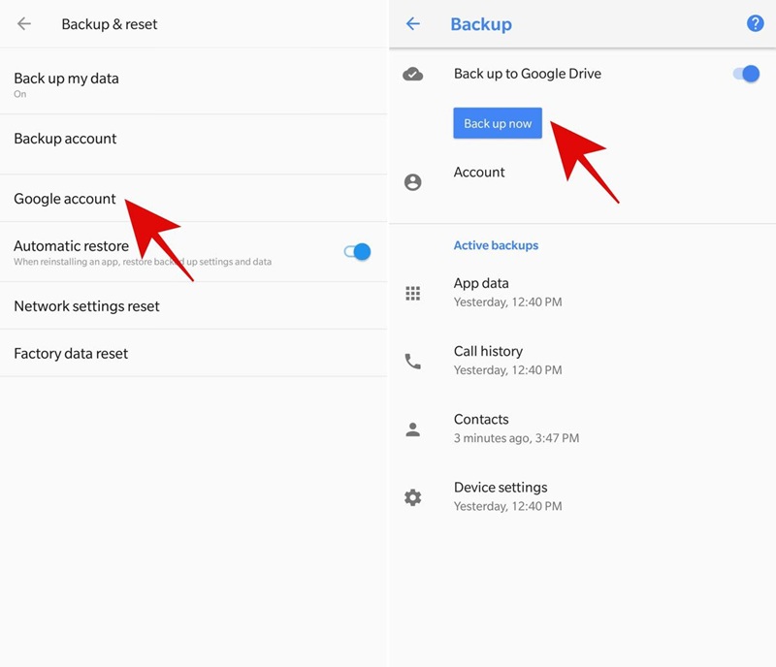Tap the back arrow in Backup & reset
Screen dimensions: 776x667
24,24
